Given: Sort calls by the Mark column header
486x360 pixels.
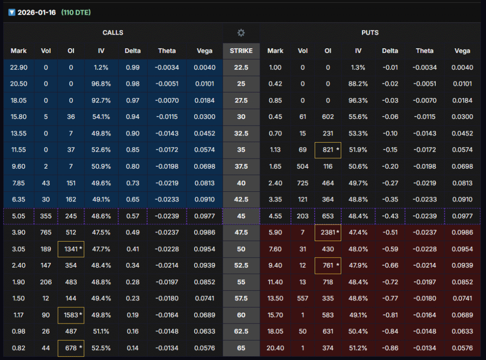Looking at the screenshot, I should click(x=19, y=51).
